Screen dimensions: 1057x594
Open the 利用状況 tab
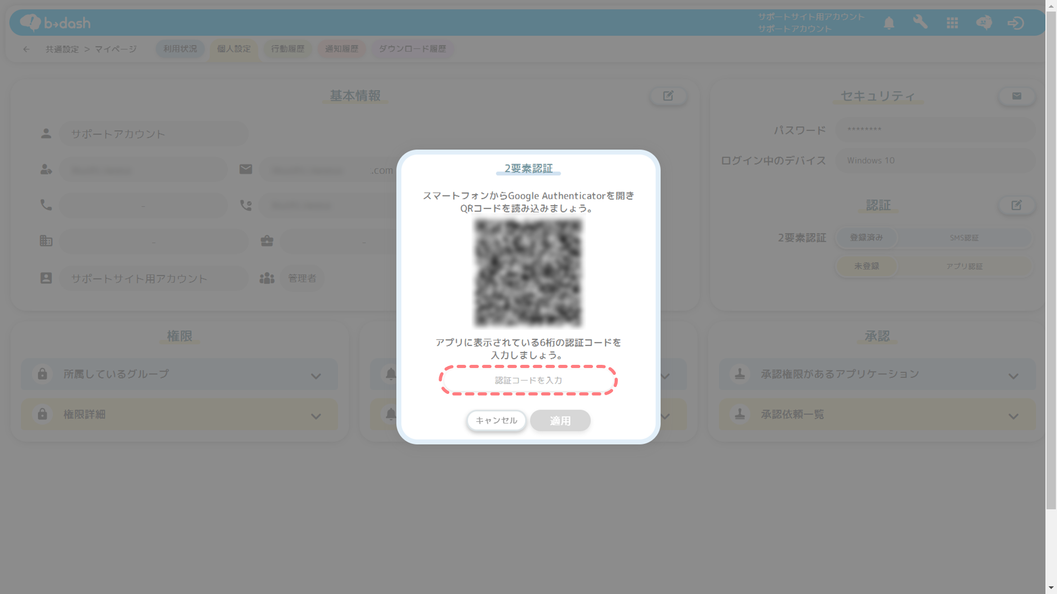pyautogui.click(x=180, y=49)
